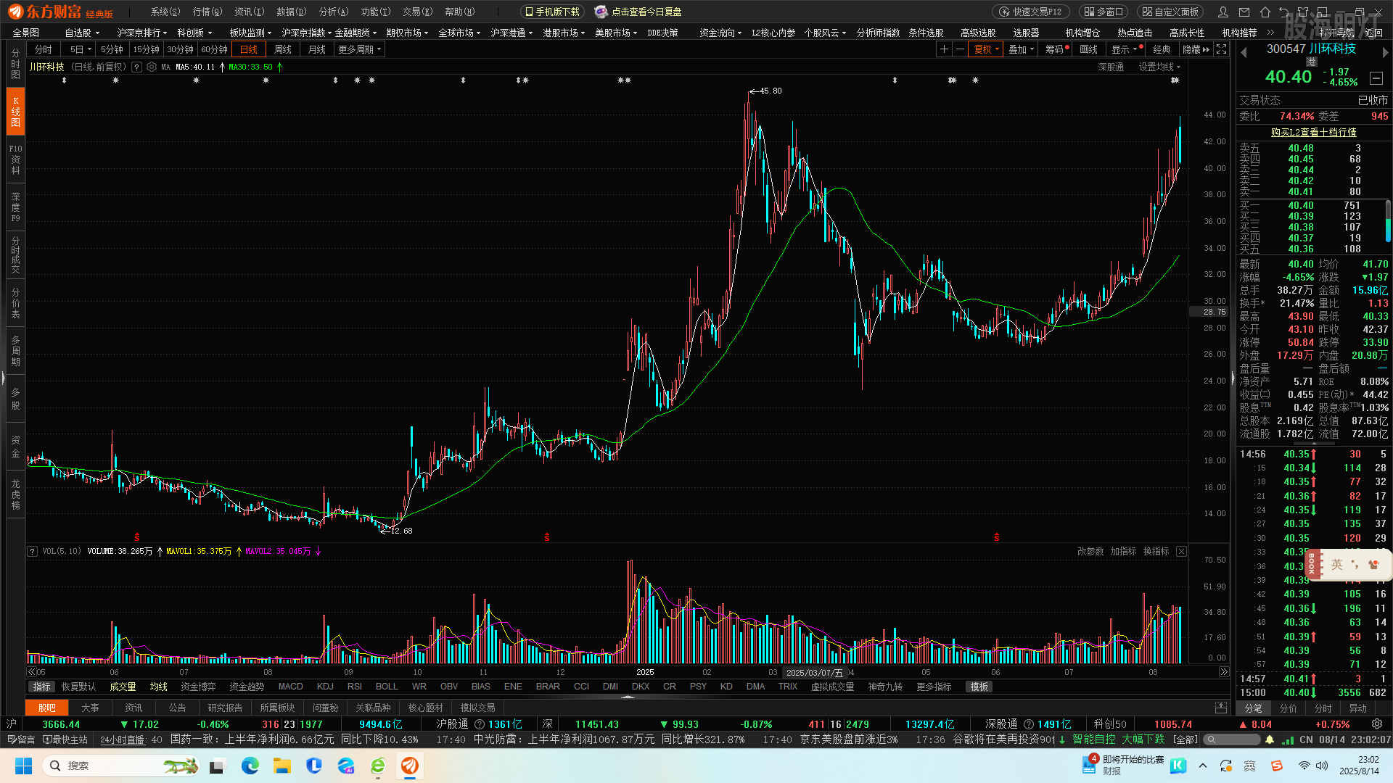The image size is (1393, 783).
Task: Open the 叠加 overlay dropdown
Action: coord(1021,49)
